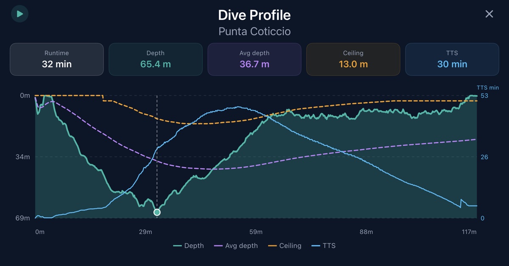Viewport: 509px width, 266px height.
Task: Click the TTS min axis heading
Action: [488, 88]
